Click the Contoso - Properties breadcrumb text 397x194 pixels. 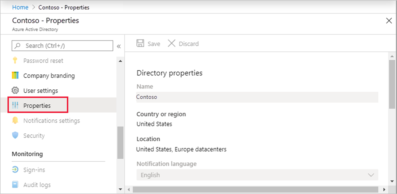click(x=64, y=7)
